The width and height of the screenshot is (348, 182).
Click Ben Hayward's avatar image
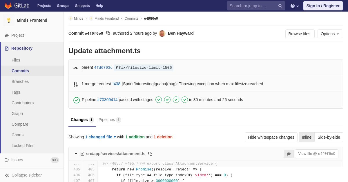162,34
